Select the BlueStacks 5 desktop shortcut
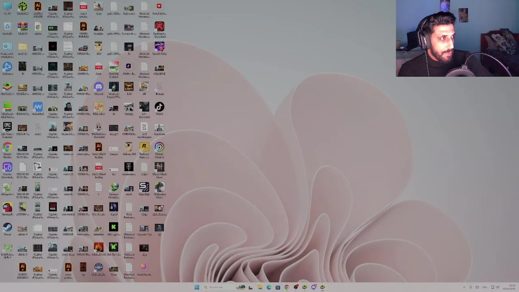This screenshot has width=519, height=292. 7,87
